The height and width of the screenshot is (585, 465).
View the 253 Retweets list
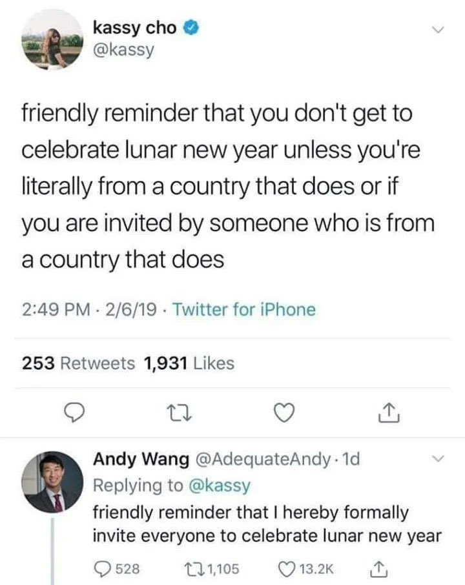pyautogui.click(x=79, y=364)
